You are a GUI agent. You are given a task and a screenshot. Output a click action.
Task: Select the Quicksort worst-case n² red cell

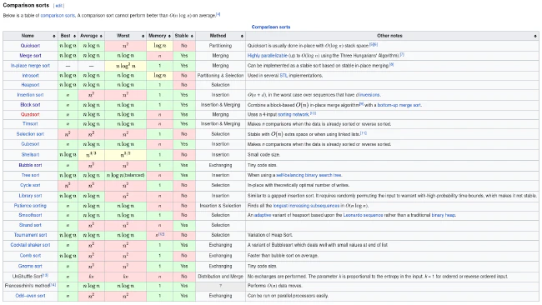click(125, 46)
